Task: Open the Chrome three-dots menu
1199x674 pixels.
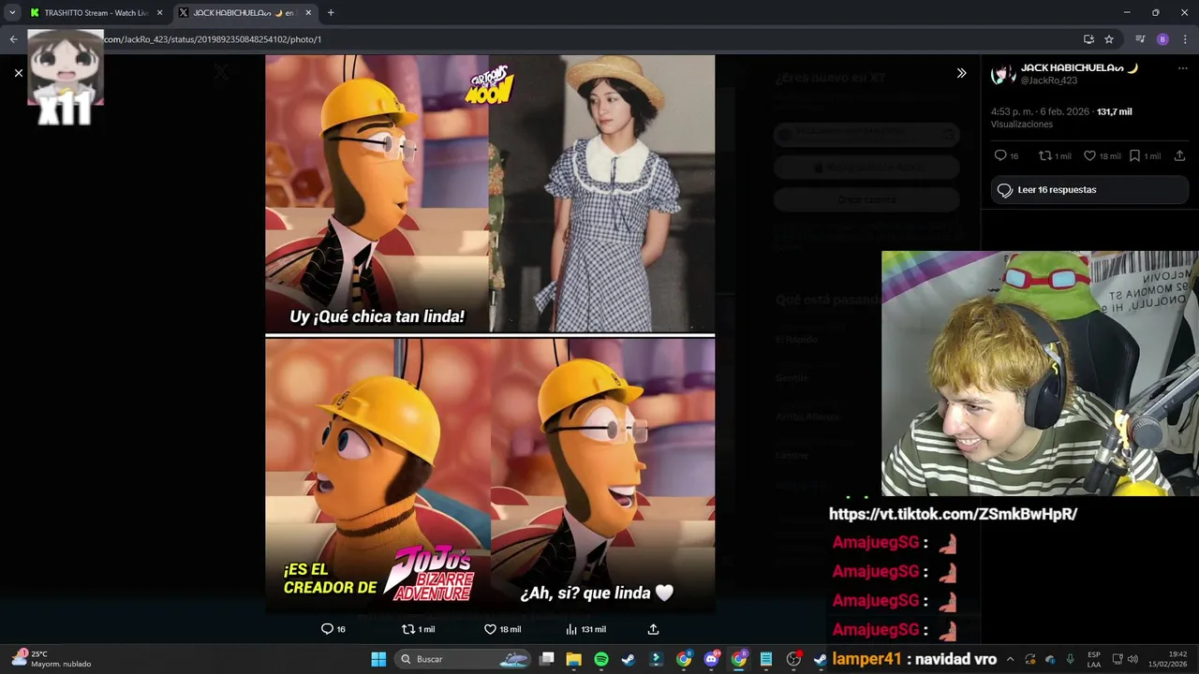Action: [x=1184, y=39]
